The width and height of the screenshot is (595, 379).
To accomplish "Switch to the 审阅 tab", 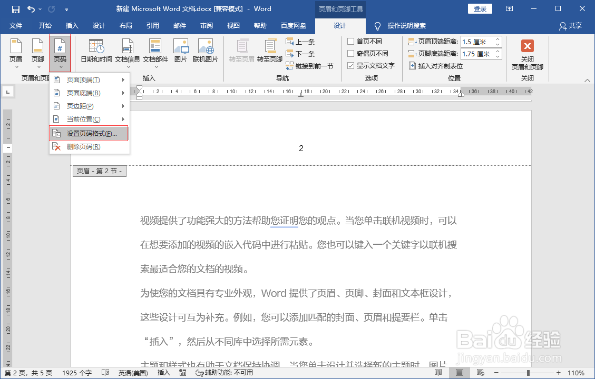I will (207, 25).
